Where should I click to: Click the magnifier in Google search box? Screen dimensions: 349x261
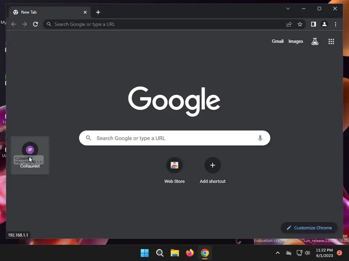[88, 138]
